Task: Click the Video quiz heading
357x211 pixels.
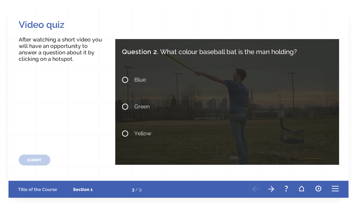Action: click(x=41, y=25)
